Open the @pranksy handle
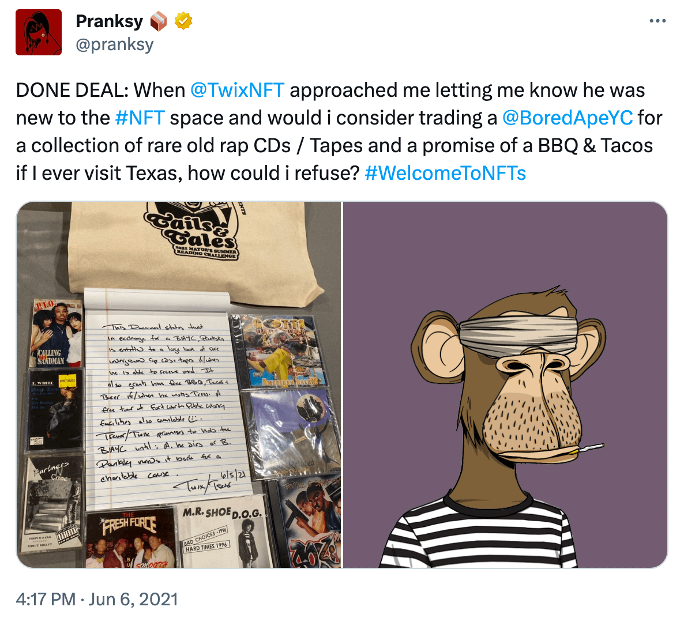The width and height of the screenshot is (684, 618). [x=115, y=44]
